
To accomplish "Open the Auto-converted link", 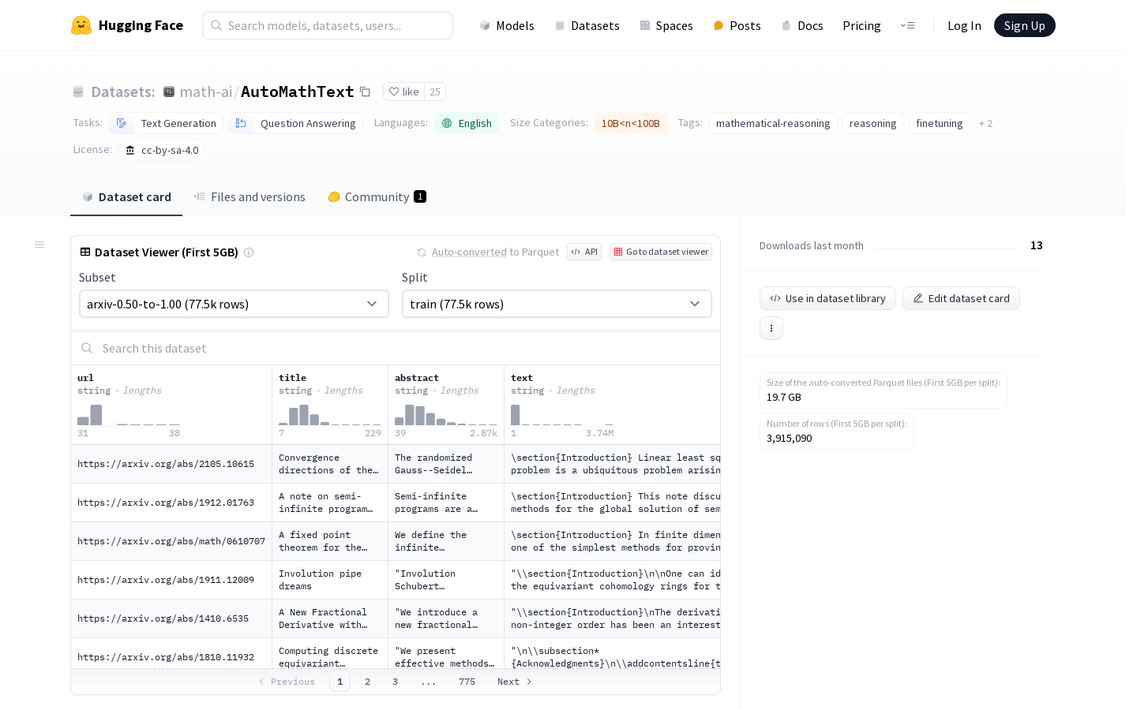I will (469, 252).
